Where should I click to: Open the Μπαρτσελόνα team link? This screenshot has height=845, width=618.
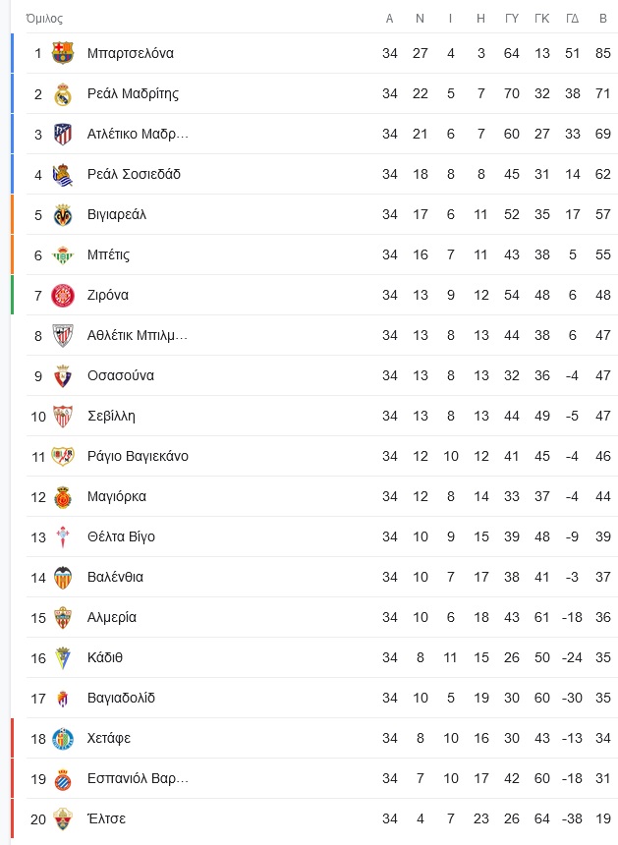click(131, 53)
